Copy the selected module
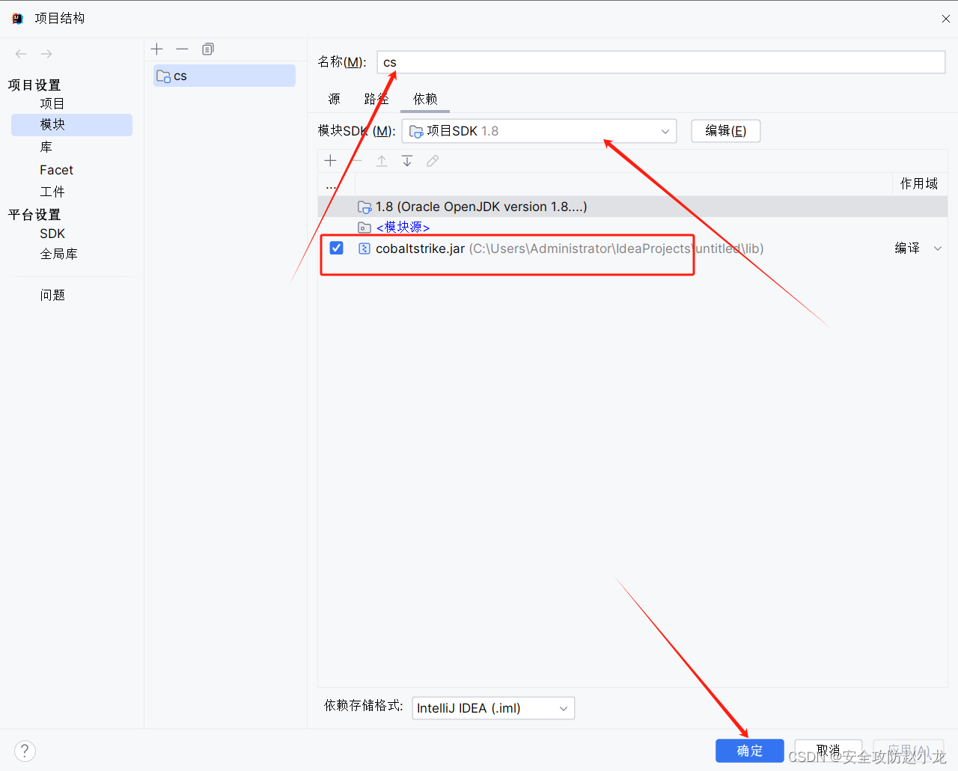 [208, 49]
